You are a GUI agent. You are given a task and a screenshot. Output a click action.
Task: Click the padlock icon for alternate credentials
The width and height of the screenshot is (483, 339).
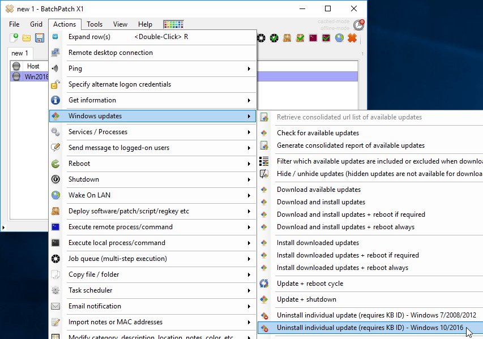pyautogui.click(x=55, y=84)
